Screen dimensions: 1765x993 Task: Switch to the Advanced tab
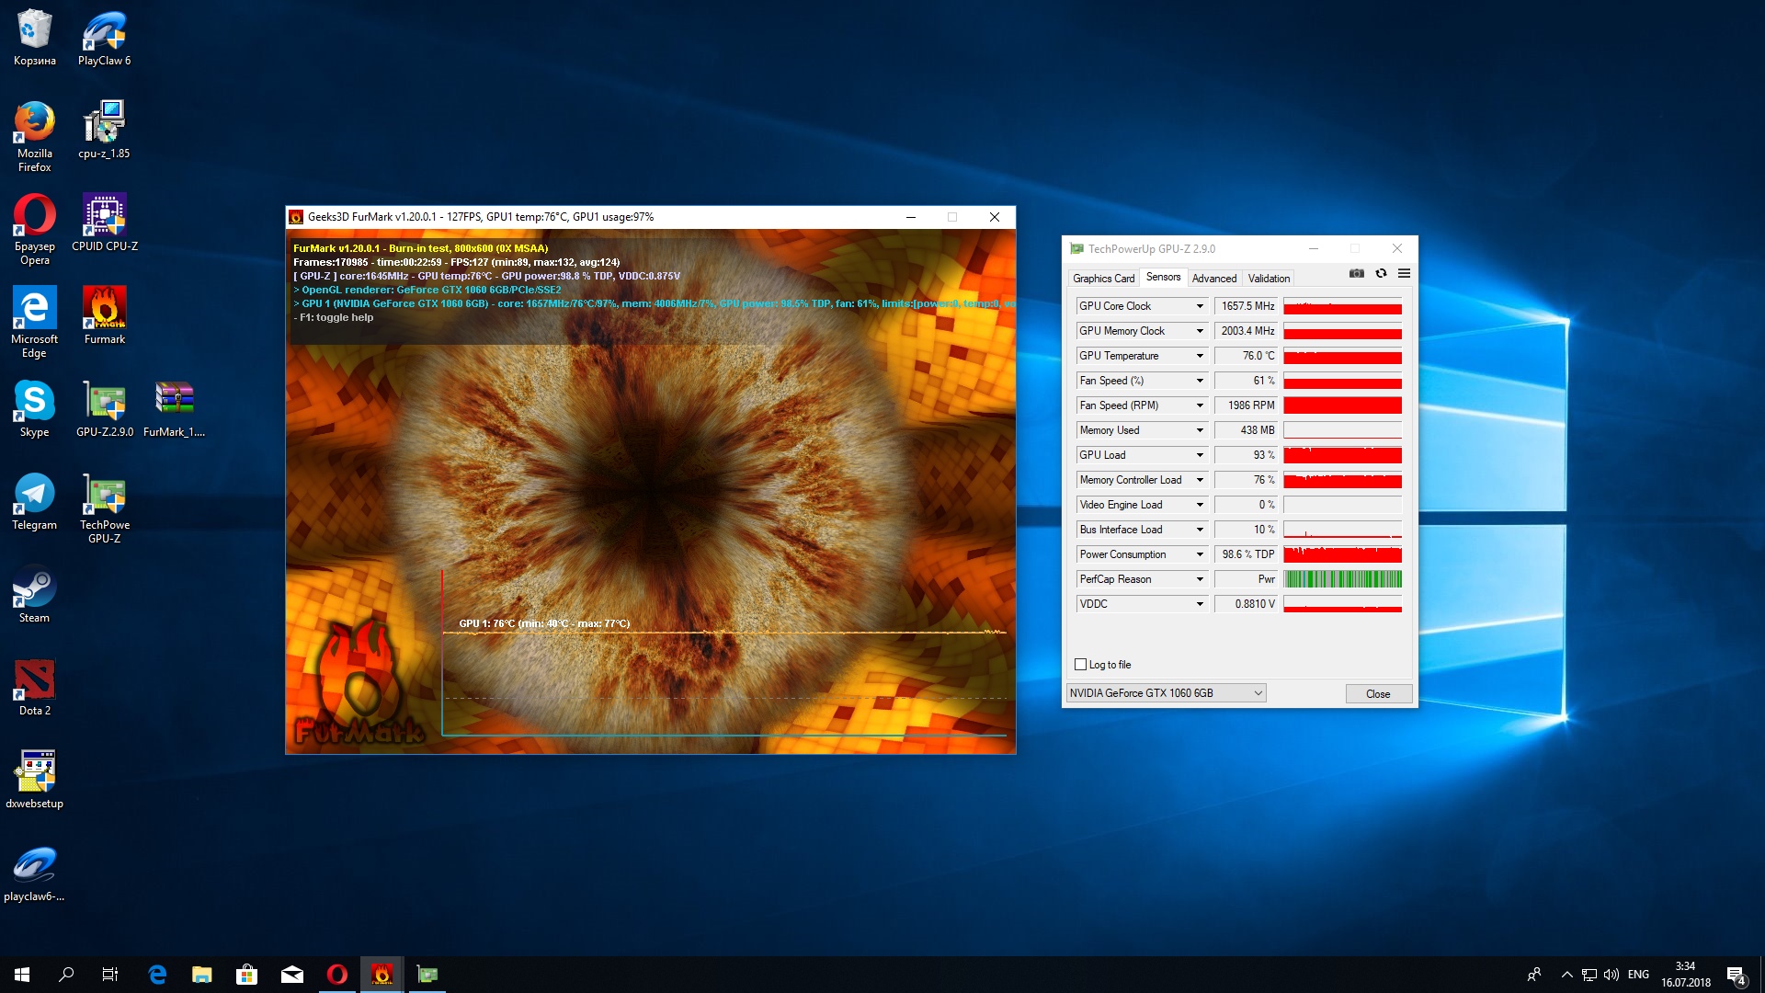pos(1213,279)
